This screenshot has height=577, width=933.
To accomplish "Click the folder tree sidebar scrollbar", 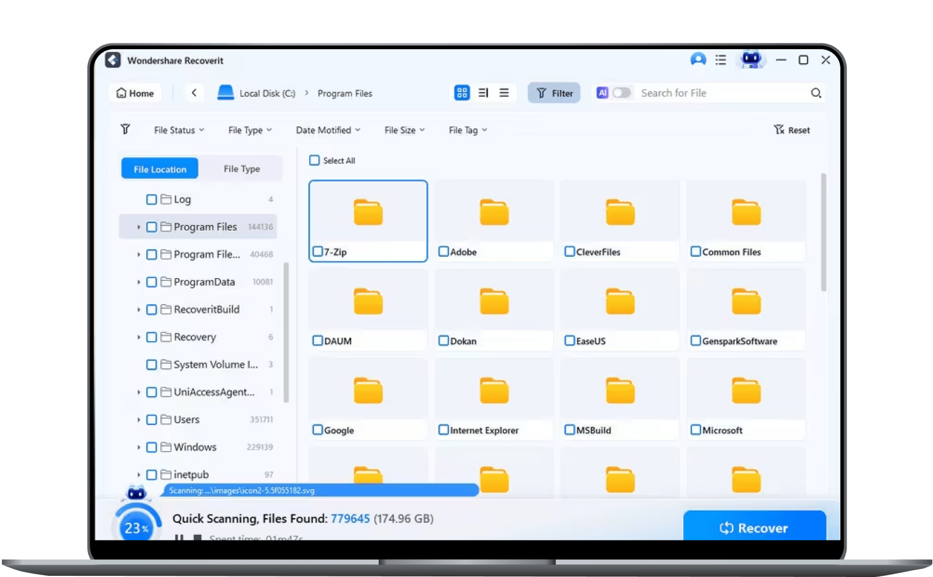I will click(286, 332).
